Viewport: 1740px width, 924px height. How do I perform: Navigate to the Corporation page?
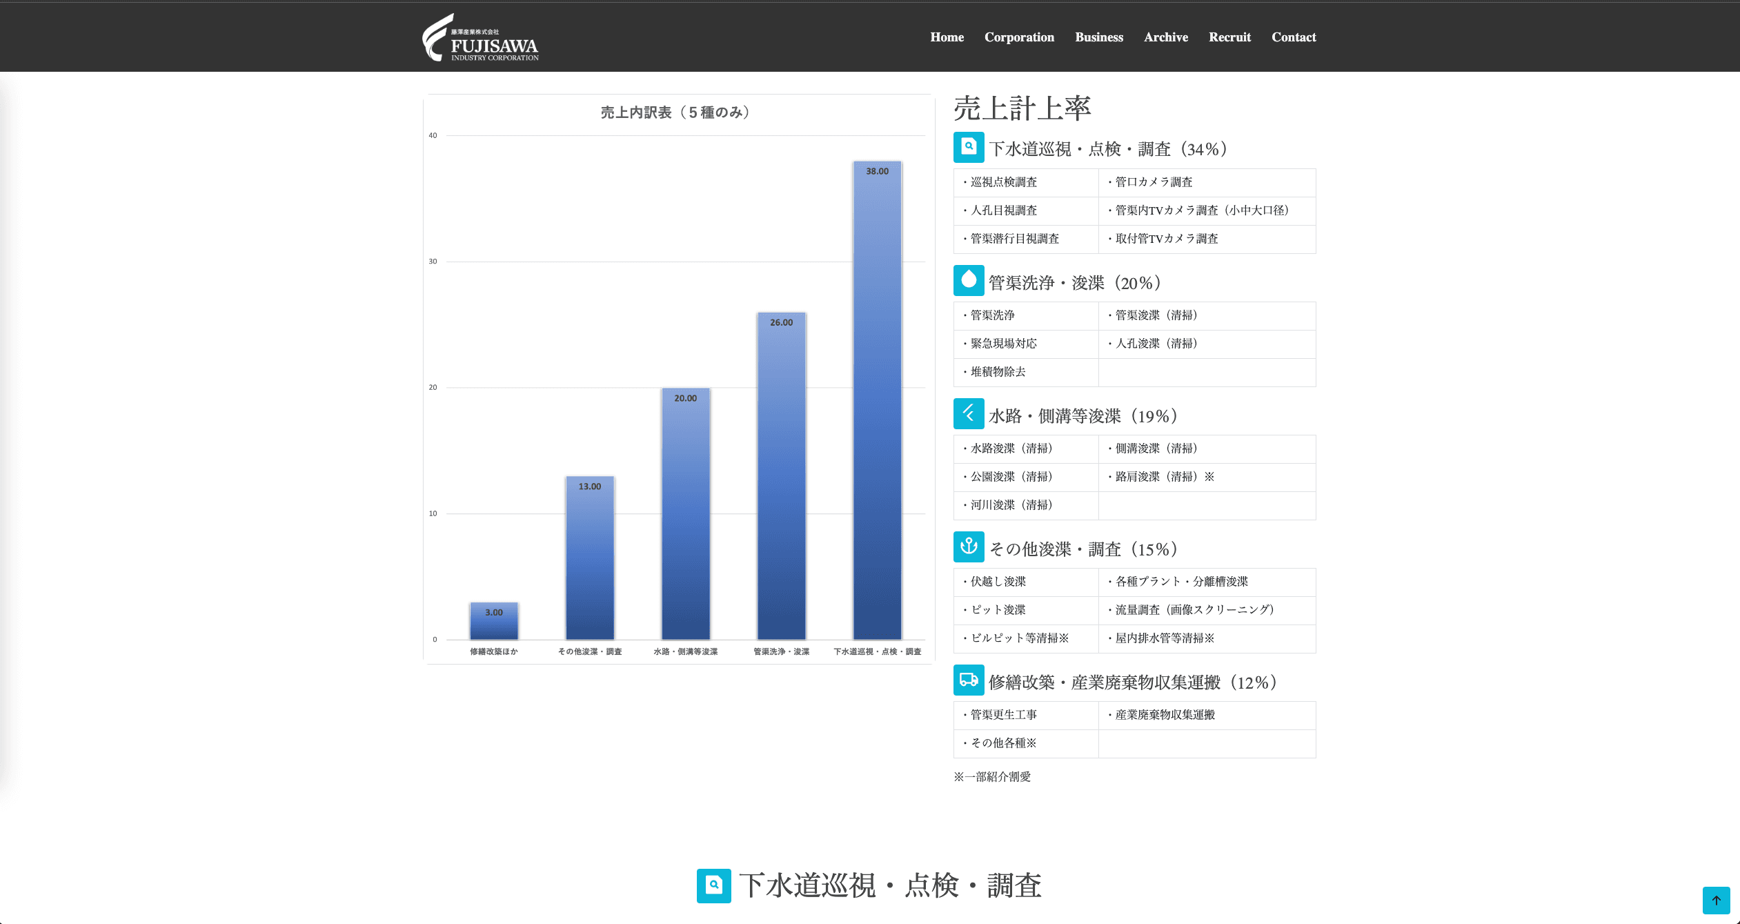1019,37
